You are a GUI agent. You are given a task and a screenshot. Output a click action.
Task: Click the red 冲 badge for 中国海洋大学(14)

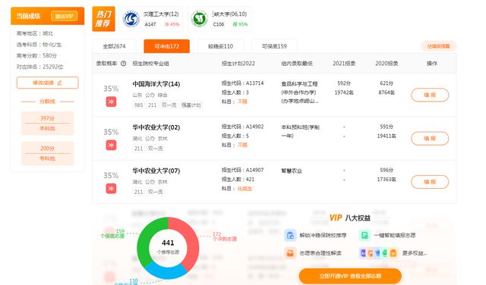point(111,102)
